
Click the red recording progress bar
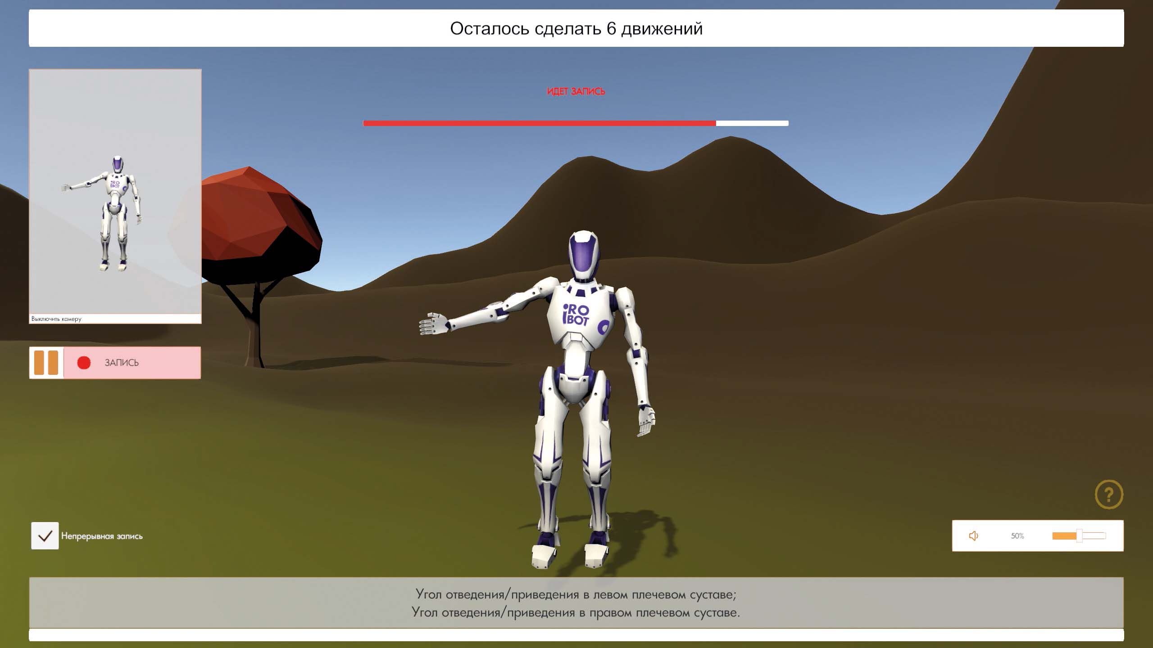coord(539,123)
